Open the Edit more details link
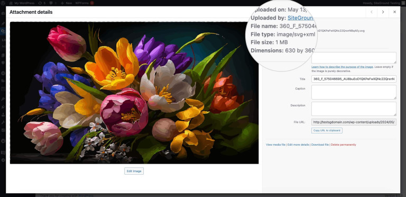 click(298, 145)
